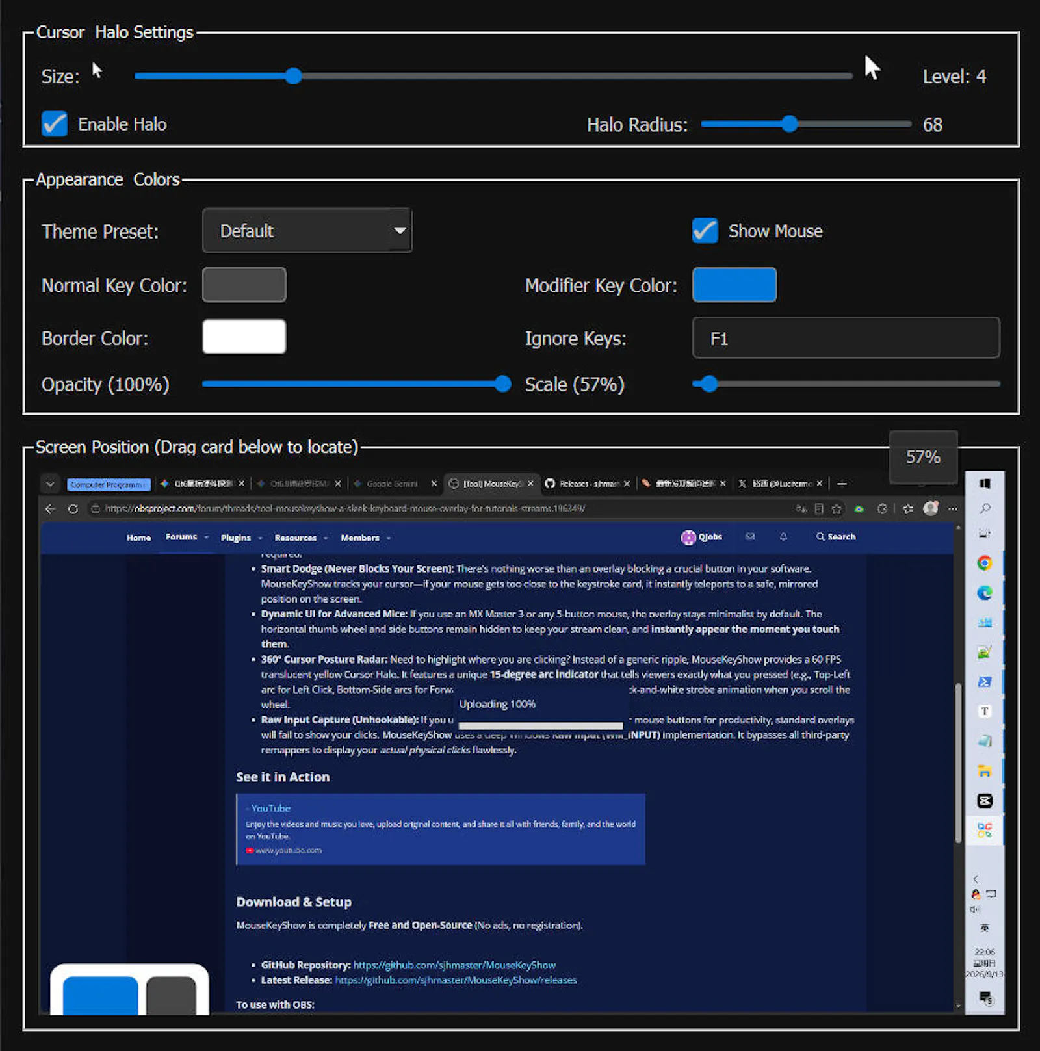Expand the Forums dropdown arrow
1040x1051 pixels.
[207, 538]
